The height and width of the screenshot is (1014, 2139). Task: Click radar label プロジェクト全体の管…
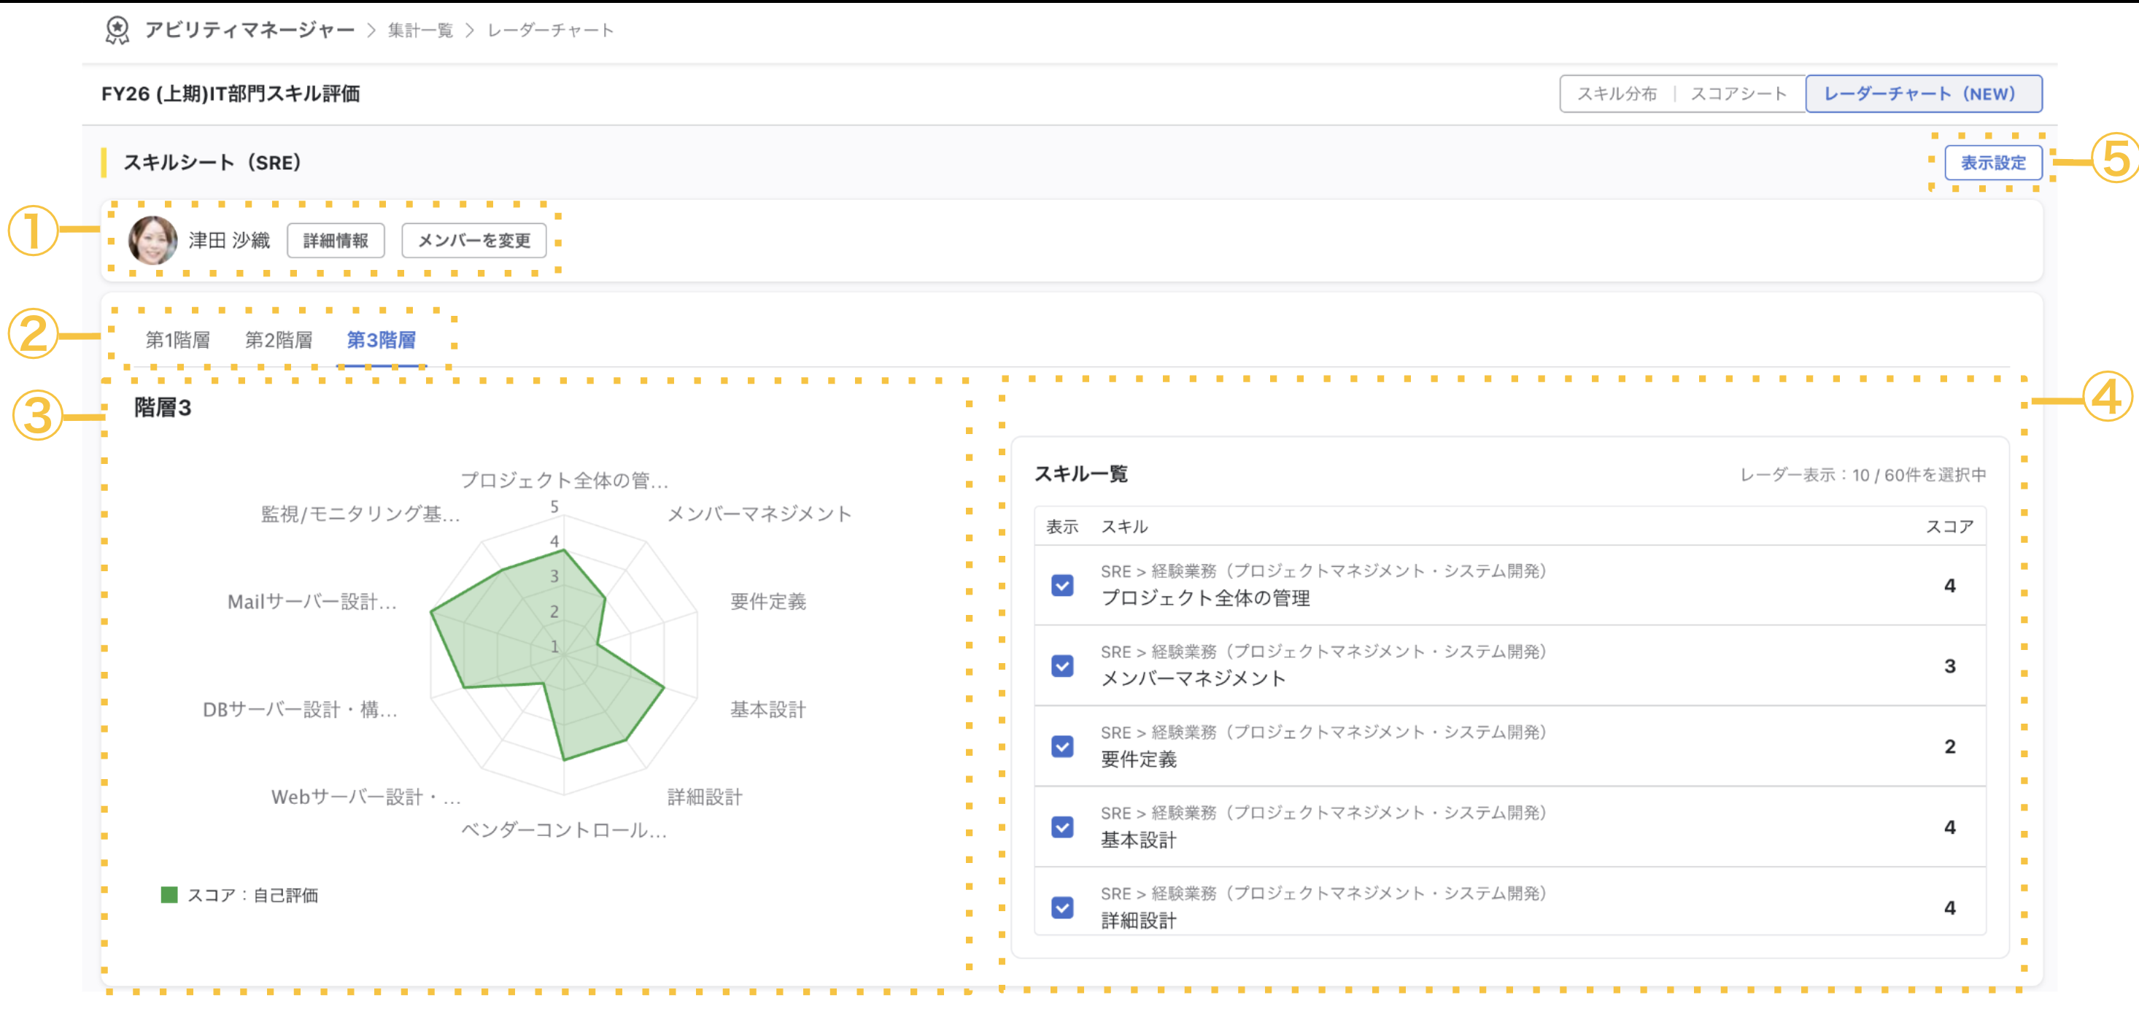click(x=565, y=480)
